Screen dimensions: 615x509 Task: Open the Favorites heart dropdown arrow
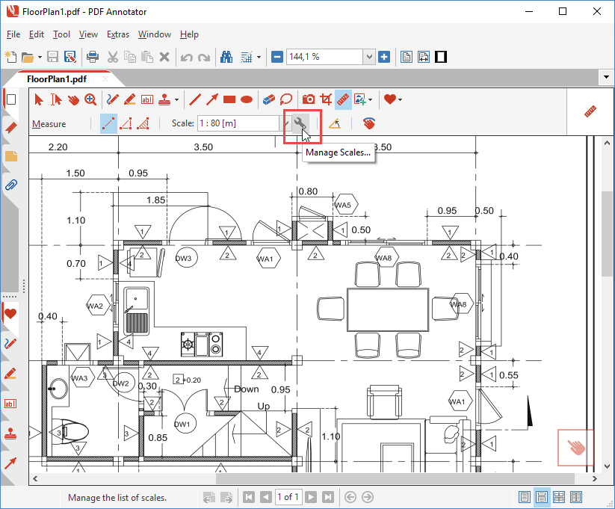tap(401, 99)
